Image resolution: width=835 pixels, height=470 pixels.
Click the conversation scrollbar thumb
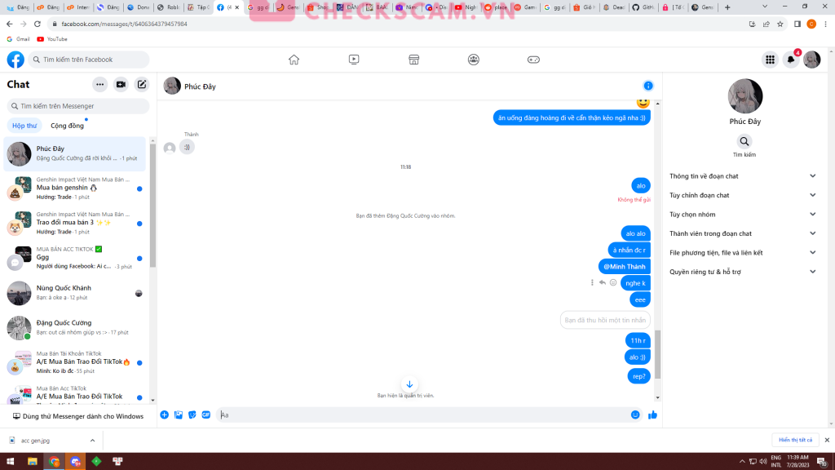point(658,354)
